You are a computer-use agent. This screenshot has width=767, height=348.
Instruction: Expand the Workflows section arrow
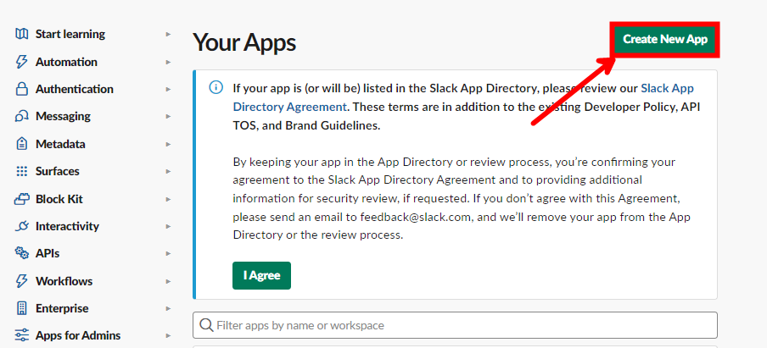168,282
